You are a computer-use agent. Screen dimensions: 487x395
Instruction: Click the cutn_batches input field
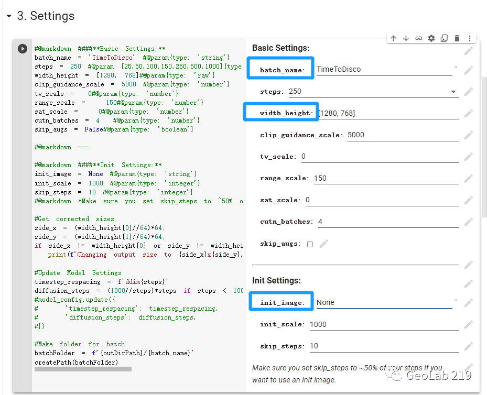pos(387,222)
